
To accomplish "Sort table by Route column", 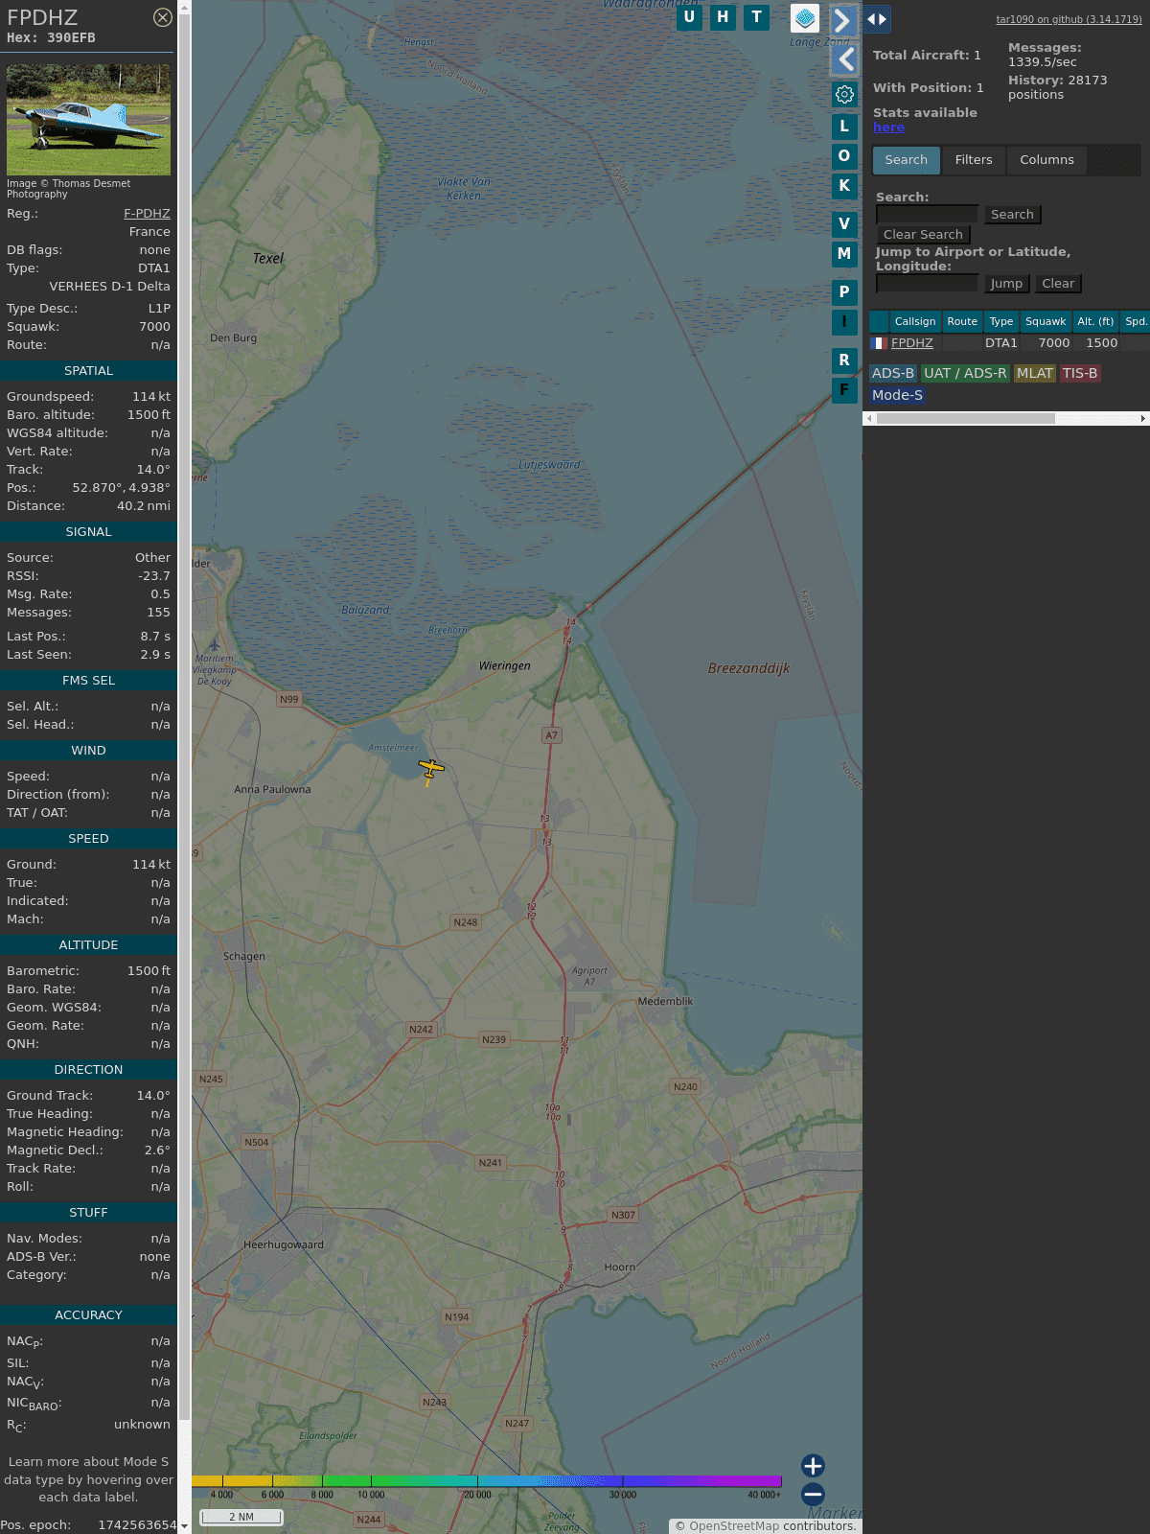I will point(962,321).
